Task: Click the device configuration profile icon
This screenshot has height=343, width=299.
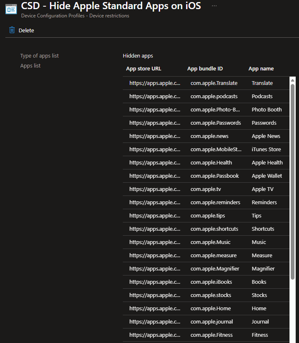Action: click(x=11, y=9)
